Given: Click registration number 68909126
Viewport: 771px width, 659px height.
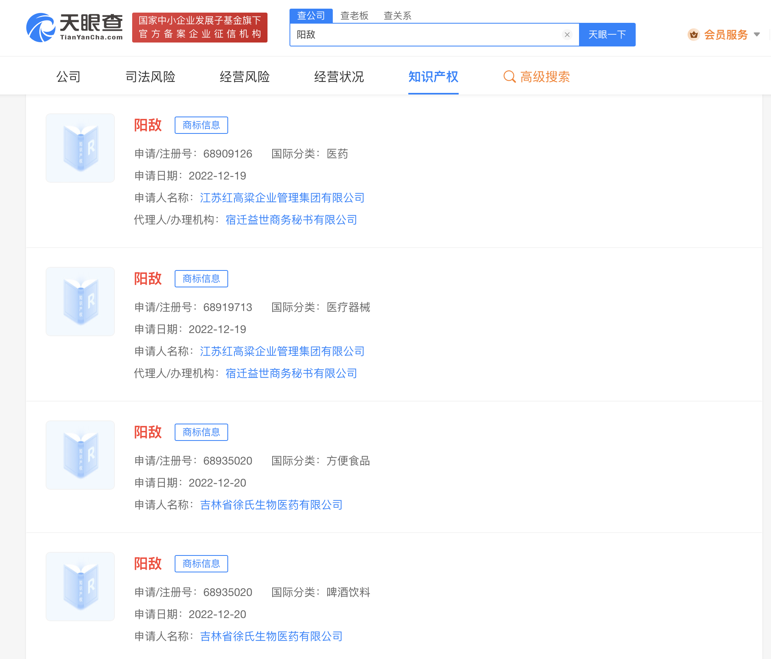Looking at the screenshot, I should [x=228, y=154].
